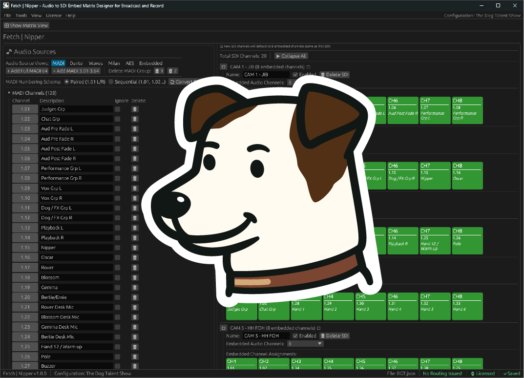The width and height of the screenshot is (524, 378).
Task: Switch to the Dante source view
Action: coord(76,63)
